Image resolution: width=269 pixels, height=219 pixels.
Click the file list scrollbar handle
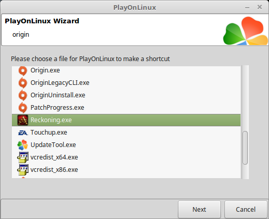245,148
